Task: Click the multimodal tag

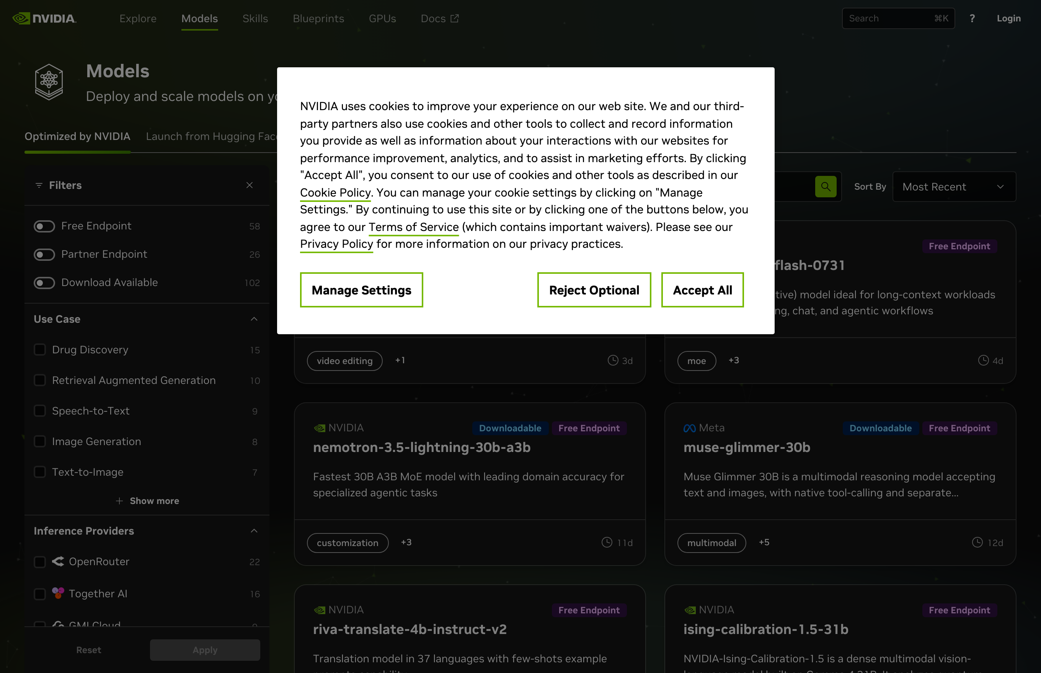Action: [x=711, y=542]
